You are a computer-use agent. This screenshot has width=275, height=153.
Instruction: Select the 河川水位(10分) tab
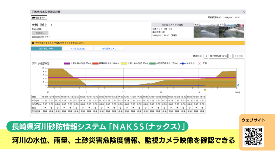46,49
